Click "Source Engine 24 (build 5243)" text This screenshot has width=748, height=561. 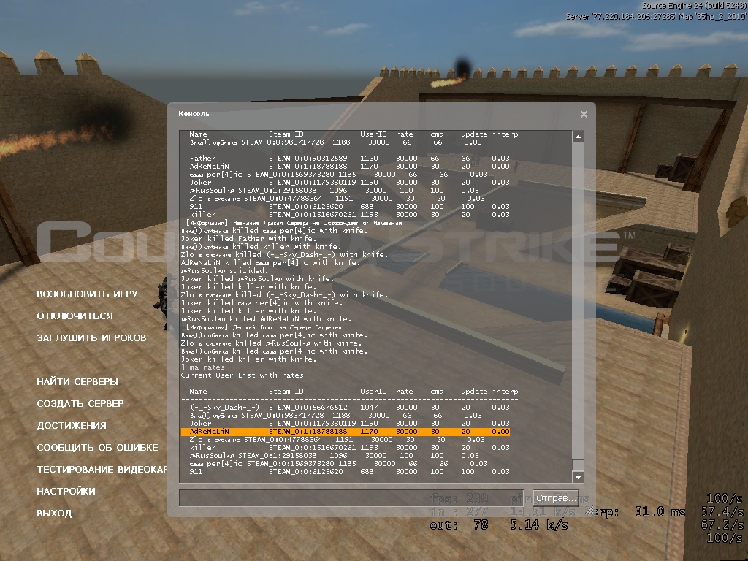[694, 6]
